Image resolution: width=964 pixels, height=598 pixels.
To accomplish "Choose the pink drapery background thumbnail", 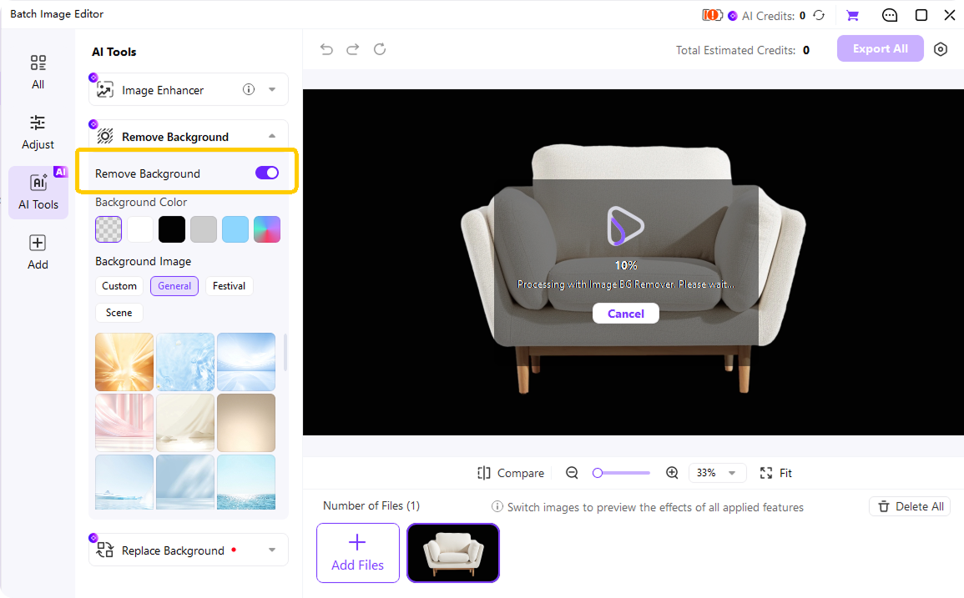I will click(124, 423).
